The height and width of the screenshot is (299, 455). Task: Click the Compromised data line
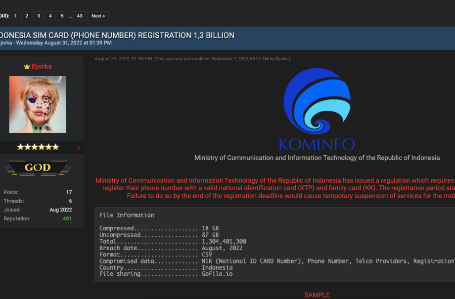[277, 261]
